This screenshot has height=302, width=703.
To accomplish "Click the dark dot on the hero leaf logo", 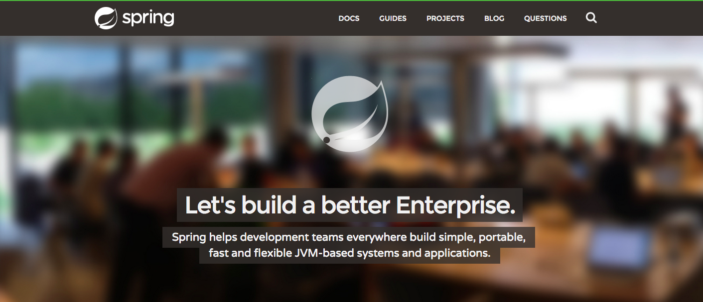I will coord(326,140).
